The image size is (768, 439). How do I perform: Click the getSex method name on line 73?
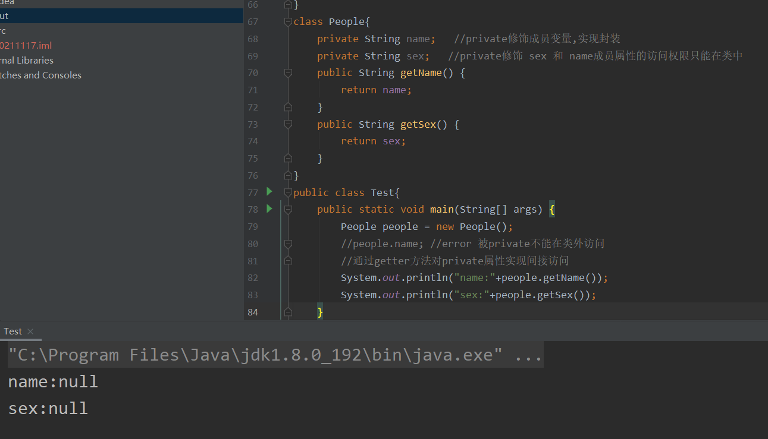click(x=418, y=124)
